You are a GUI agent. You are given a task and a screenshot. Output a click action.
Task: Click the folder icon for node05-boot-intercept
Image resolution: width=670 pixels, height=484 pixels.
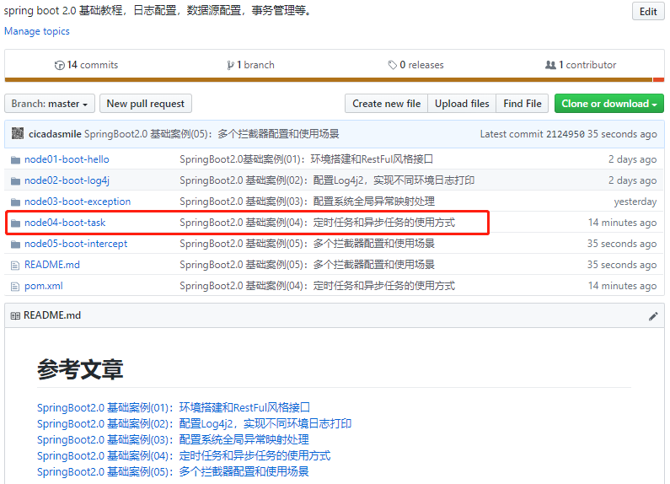[x=15, y=245]
